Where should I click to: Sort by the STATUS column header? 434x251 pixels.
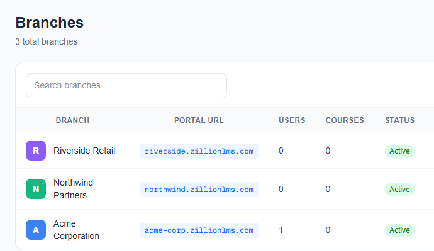click(399, 120)
